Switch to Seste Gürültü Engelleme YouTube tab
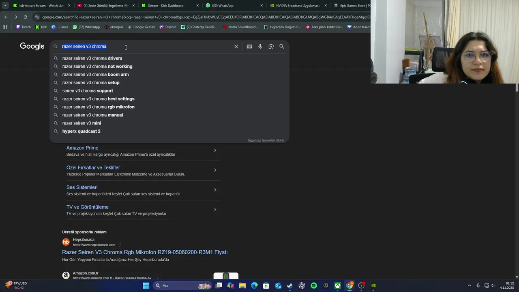Viewport: 519px width, 292px height. (105, 6)
